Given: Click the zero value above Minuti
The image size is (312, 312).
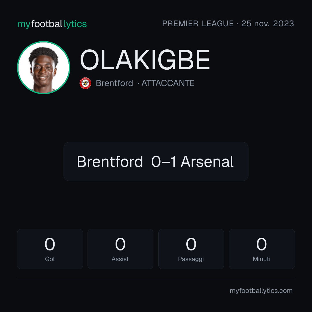Looking at the screenshot, I should pos(261,244).
